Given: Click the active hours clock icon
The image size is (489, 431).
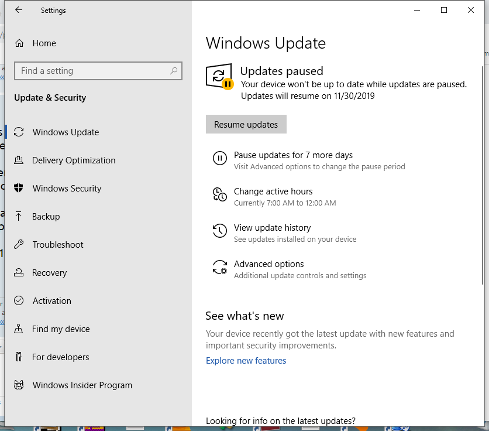Looking at the screenshot, I should pyautogui.click(x=220, y=194).
